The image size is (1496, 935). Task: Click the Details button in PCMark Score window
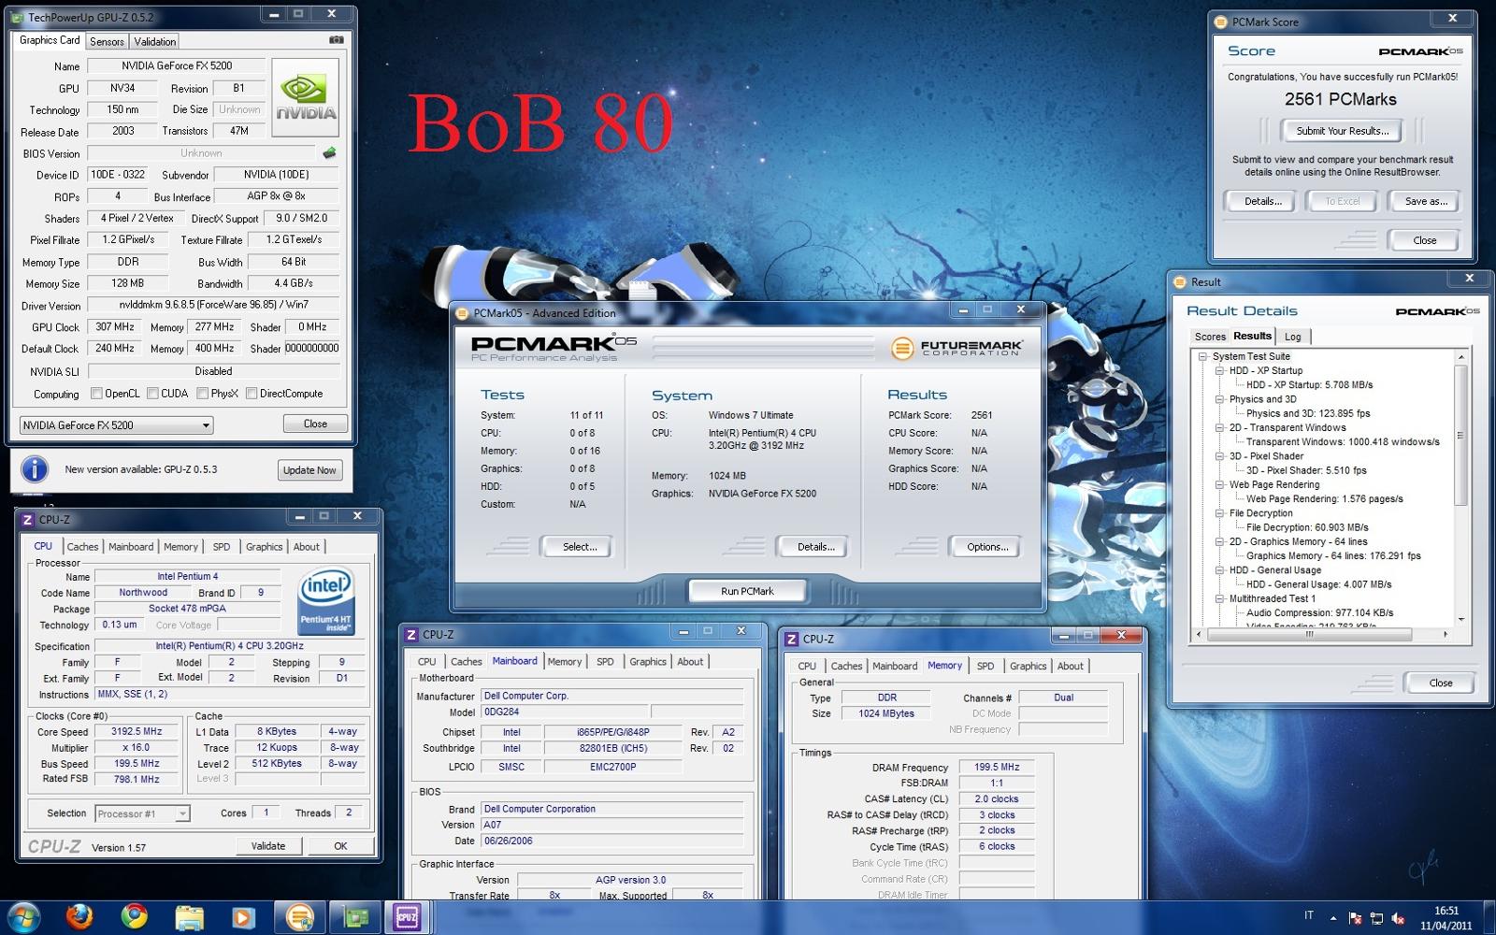click(1263, 201)
